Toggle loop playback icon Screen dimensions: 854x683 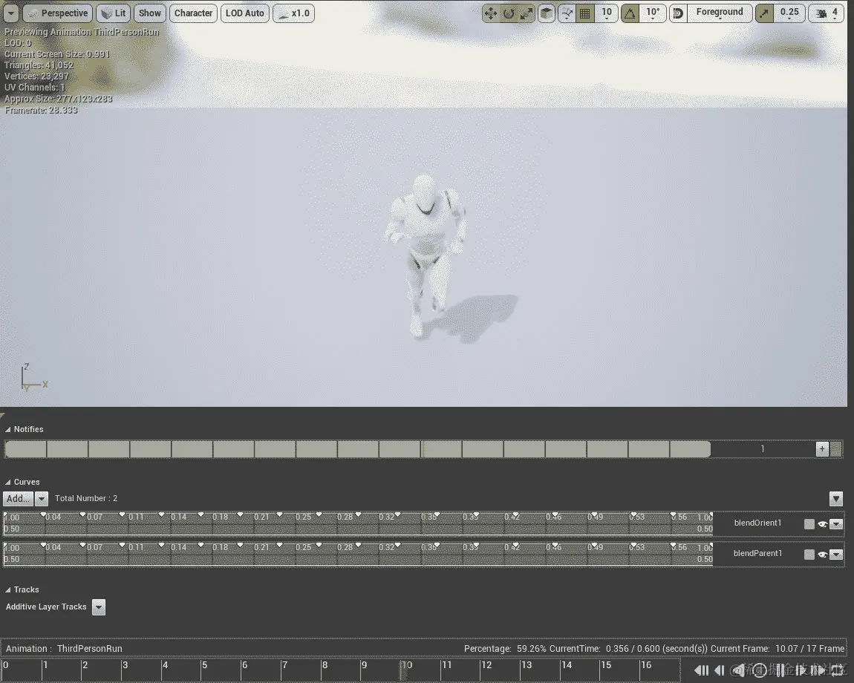coord(838,670)
